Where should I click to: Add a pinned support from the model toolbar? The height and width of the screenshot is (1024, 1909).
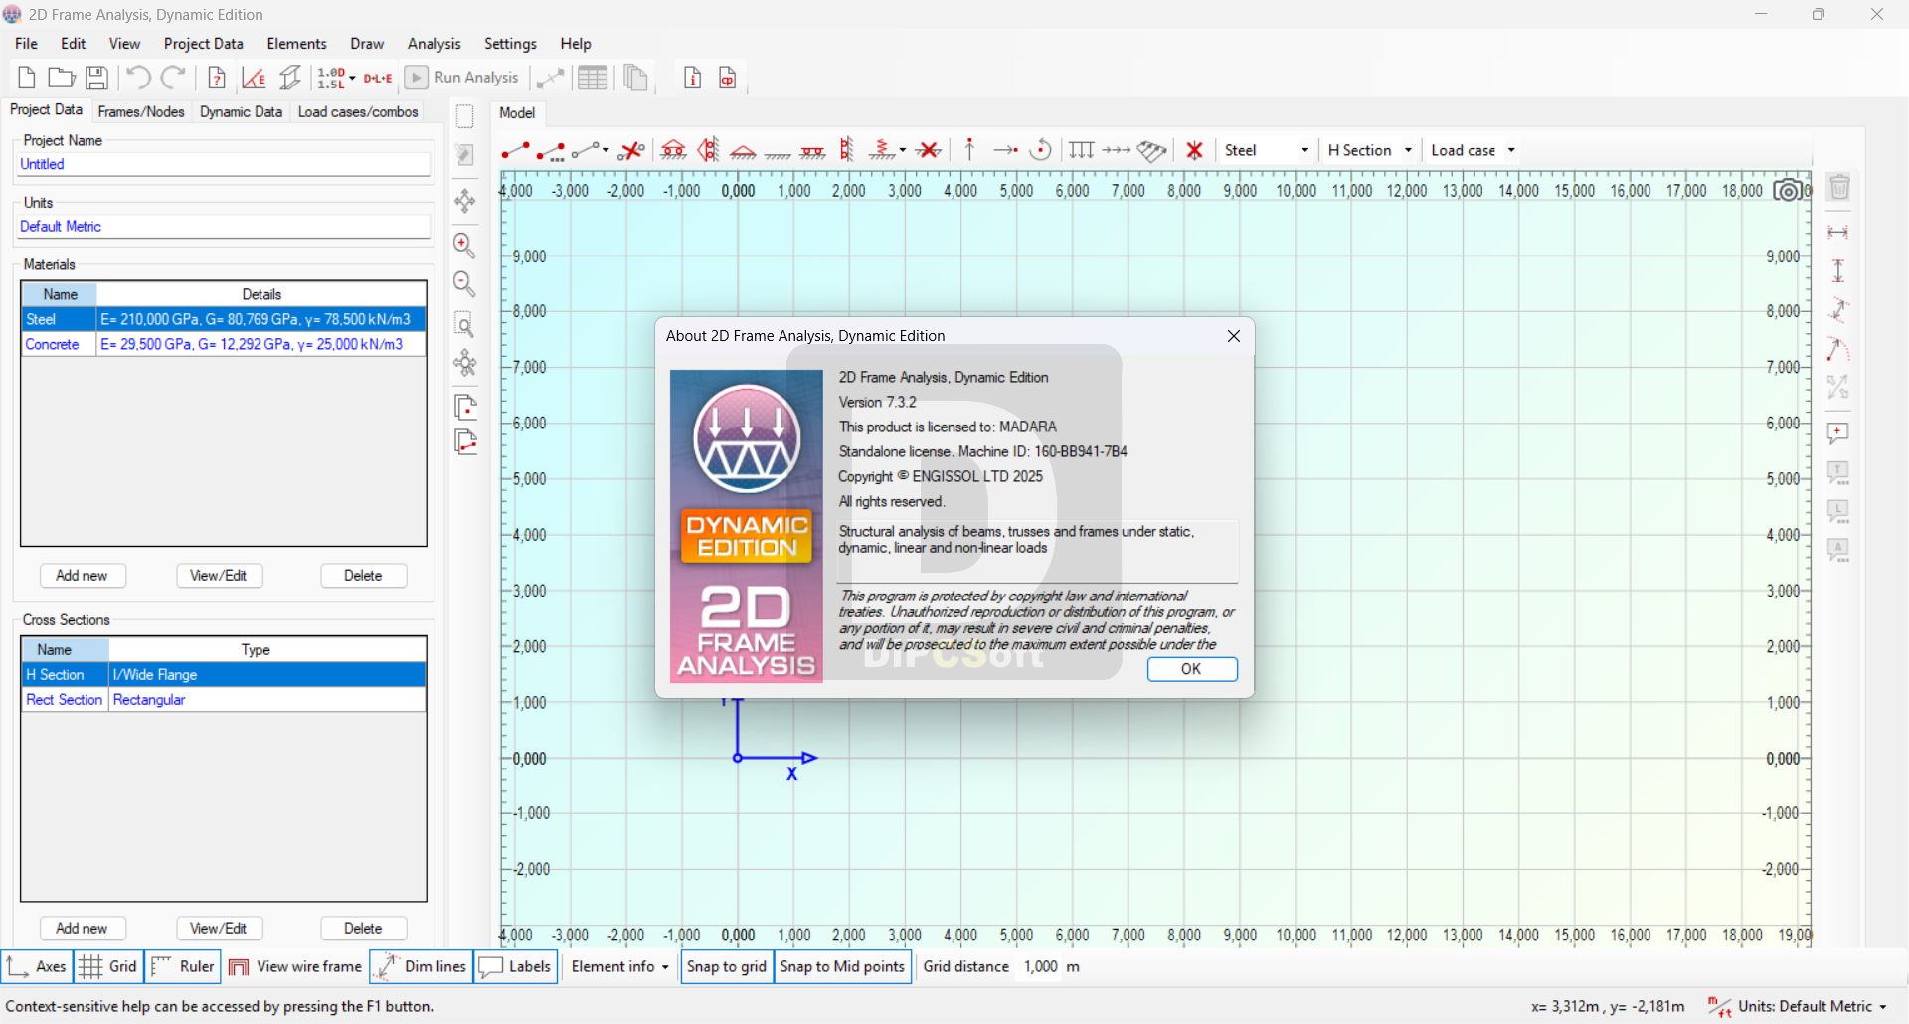[743, 150]
